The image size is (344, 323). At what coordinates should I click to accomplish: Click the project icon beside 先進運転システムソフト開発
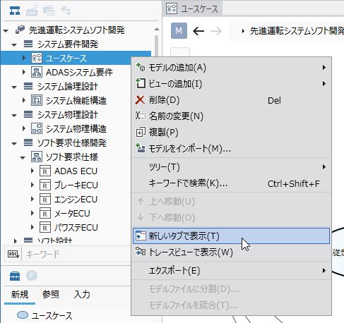[x=20, y=30]
